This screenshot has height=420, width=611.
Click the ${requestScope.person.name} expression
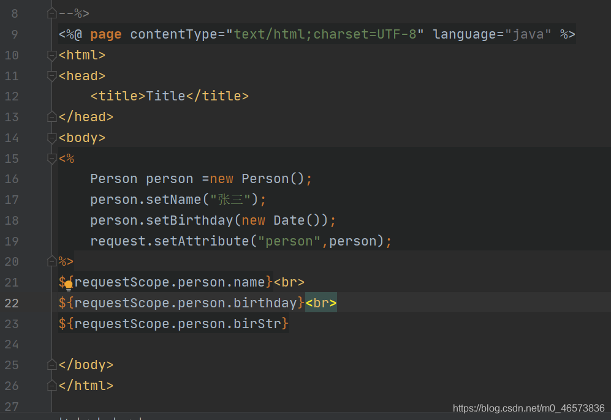(x=165, y=282)
